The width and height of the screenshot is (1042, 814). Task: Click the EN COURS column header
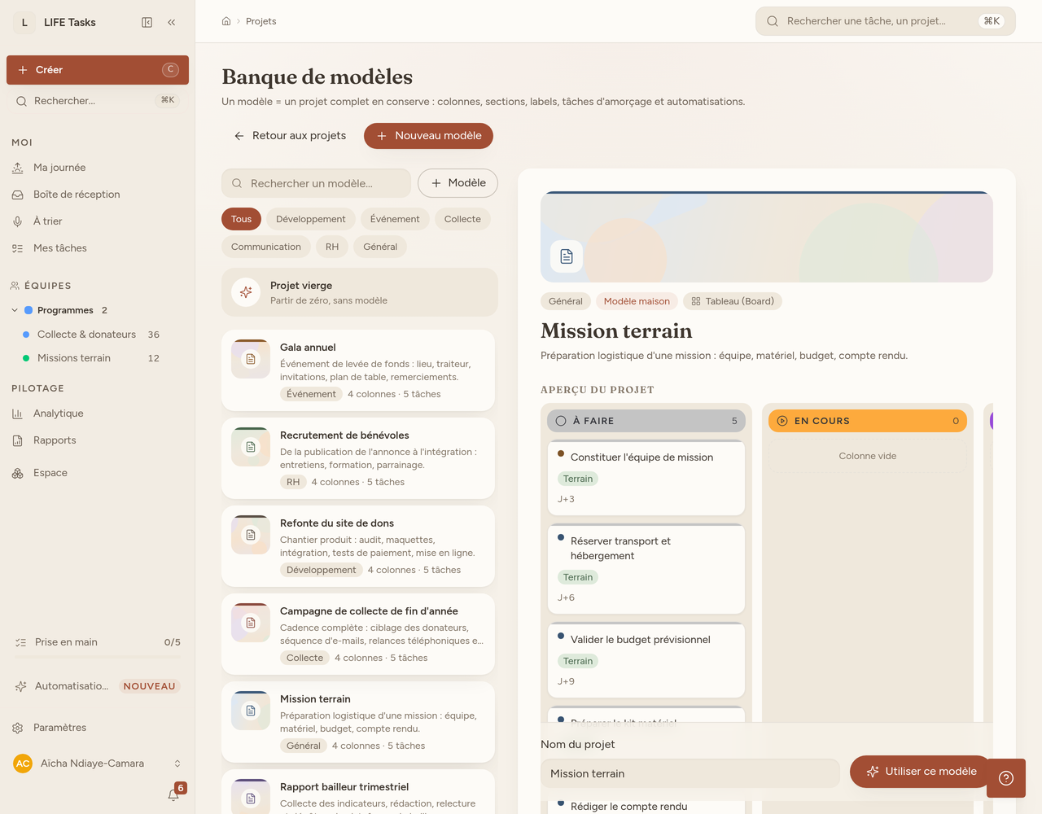[868, 421]
